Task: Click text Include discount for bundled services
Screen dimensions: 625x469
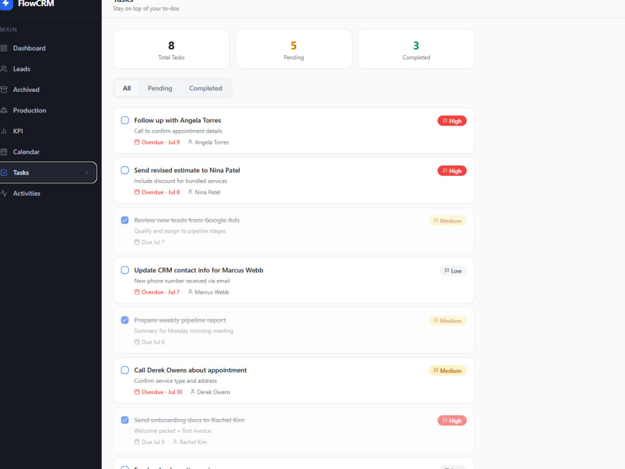Action: 181,181
